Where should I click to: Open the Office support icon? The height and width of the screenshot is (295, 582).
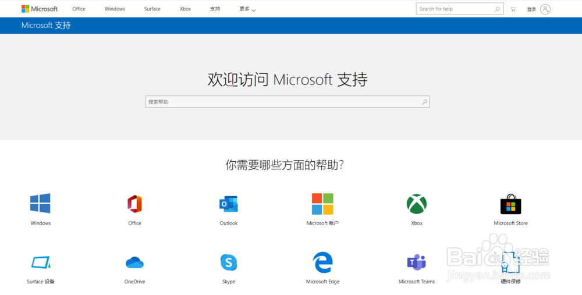pos(134,204)
